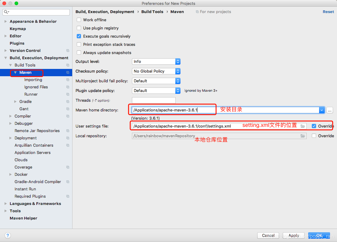The width and height of the screenshot is (337, 242).
Task: Select Keymap in settings tree
Action: [18, 29]
